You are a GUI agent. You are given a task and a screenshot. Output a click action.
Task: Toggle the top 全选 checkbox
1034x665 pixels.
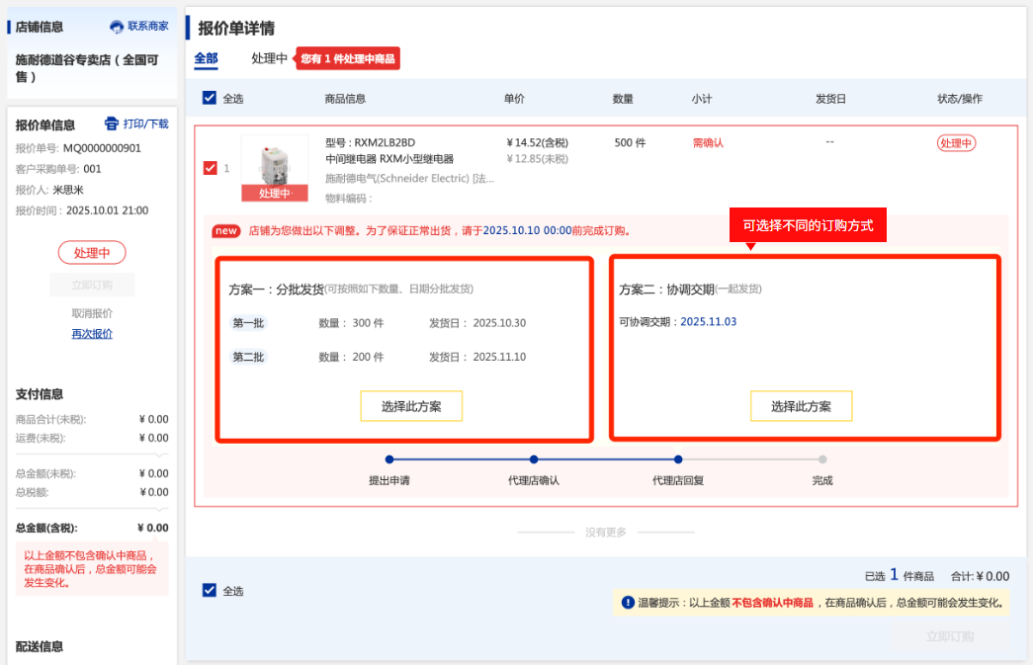click(x=210, y=98)
